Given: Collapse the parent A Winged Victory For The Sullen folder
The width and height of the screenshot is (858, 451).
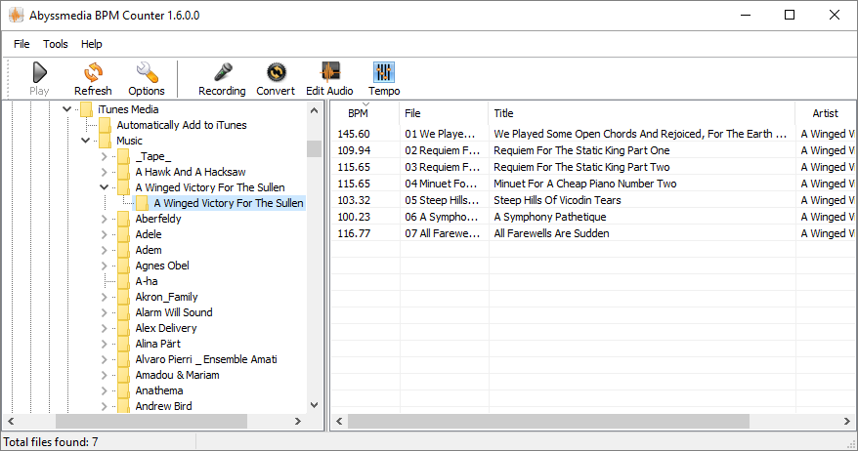Looking at the screenshot, I should 104,187.
